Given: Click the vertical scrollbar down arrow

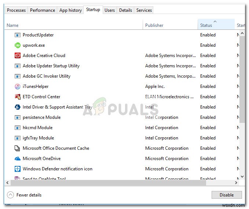Looking at the screenshot, I should (x=242, y=176).
